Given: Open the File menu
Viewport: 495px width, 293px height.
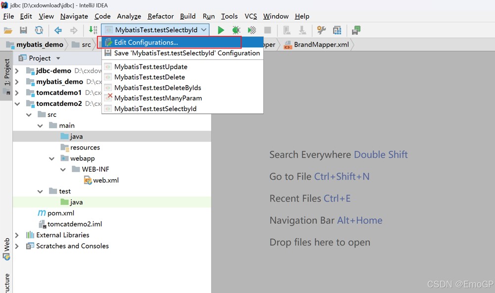Looking at the screenshot, I should pyautogui.click(x=8, y=16).
